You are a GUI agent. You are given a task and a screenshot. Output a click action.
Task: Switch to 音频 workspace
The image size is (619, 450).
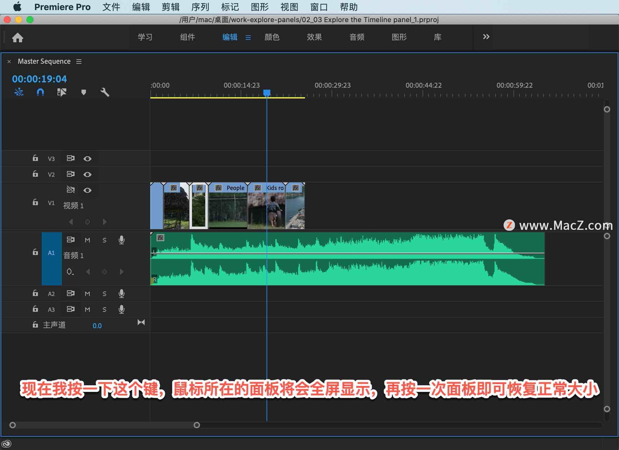pos(357,37)
